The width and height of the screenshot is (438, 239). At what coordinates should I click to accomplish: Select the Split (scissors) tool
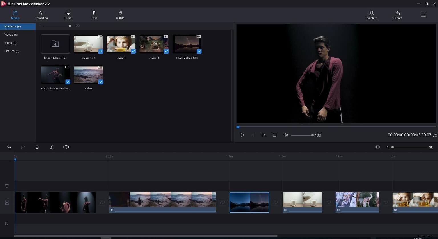tap(52, 147)
